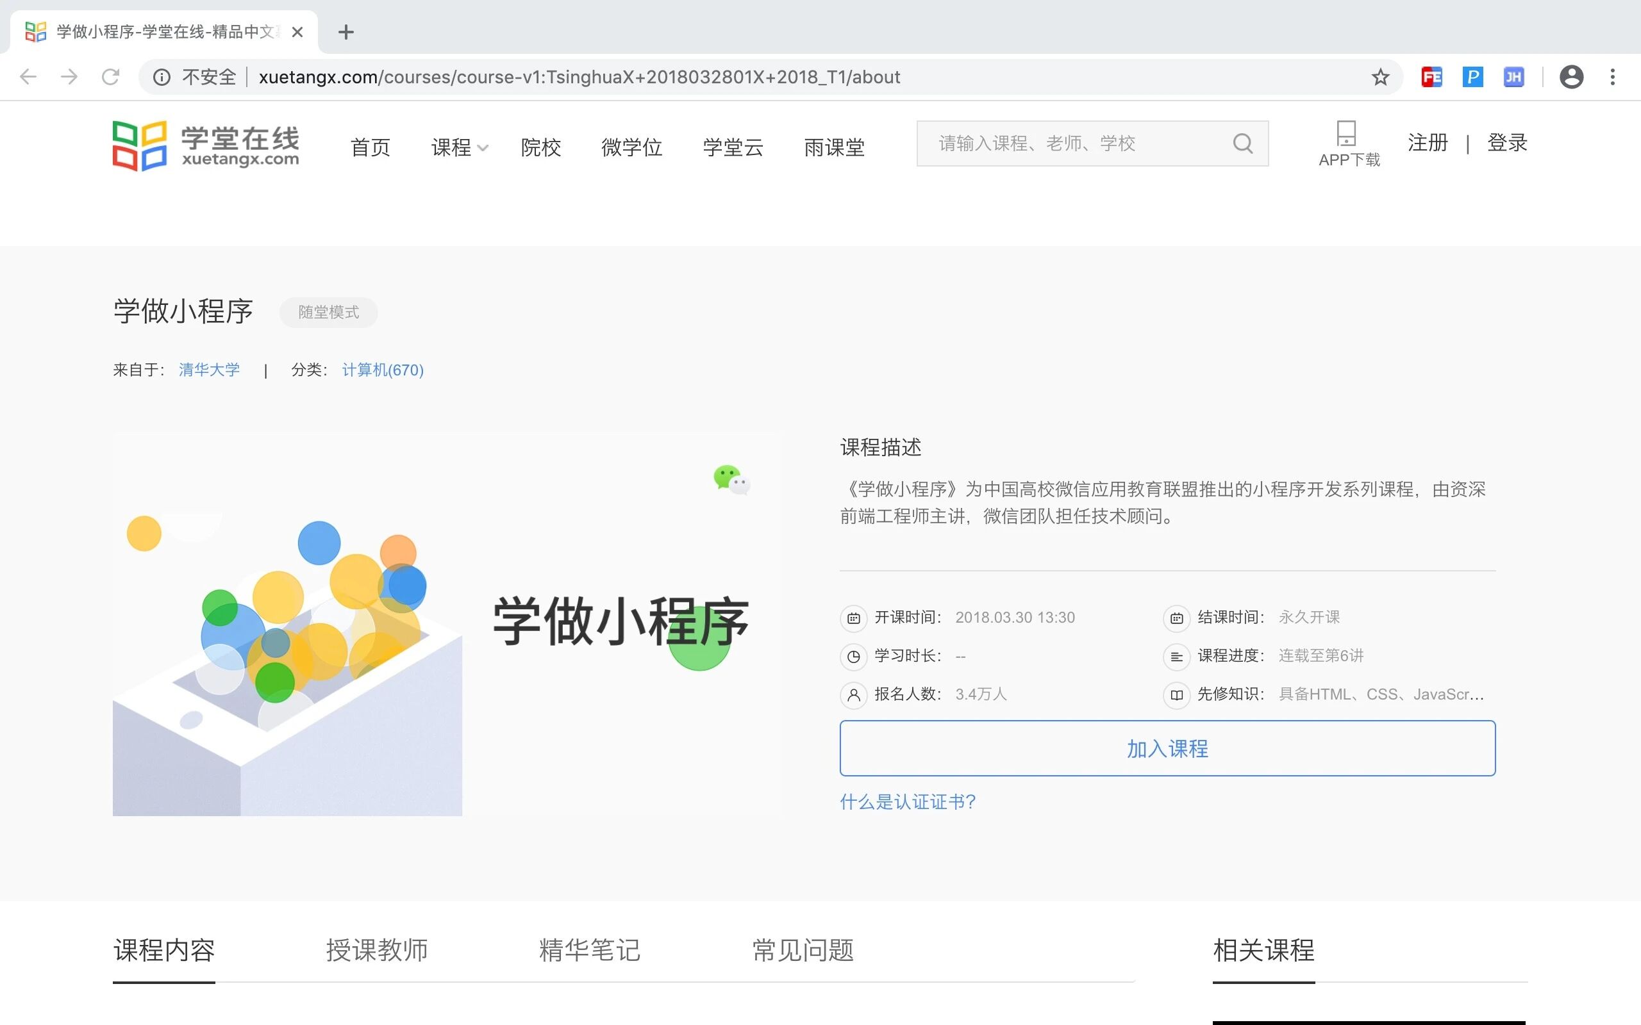Open the JH browser extension

point(1513,78)
